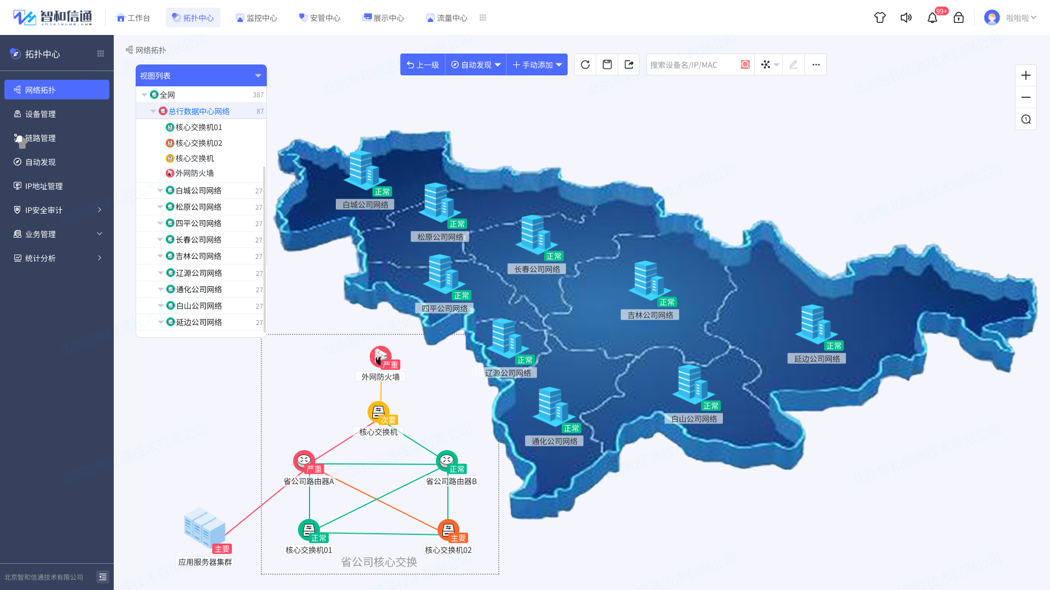The height and width of the screenshot is (590, 1050).
Task: Open the 自动发现 dropdown
Action: [476, 64]
